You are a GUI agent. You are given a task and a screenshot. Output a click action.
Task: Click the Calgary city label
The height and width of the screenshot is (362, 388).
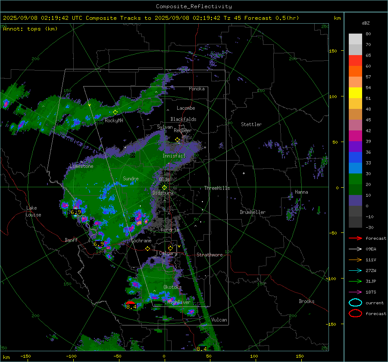(x=168, y=253)
